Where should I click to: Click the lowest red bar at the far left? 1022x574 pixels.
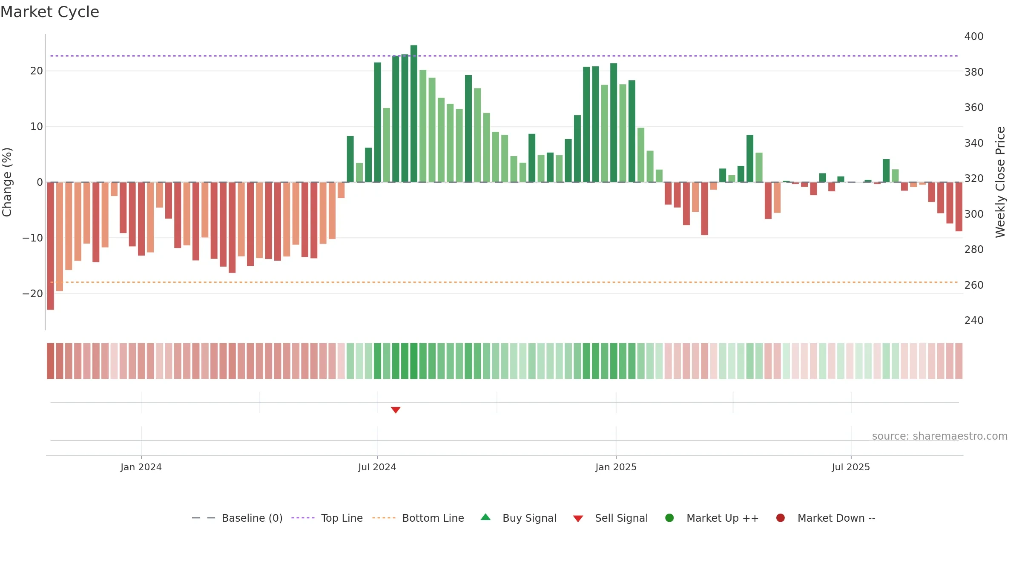pyautogui.click(x=51, y=246)
